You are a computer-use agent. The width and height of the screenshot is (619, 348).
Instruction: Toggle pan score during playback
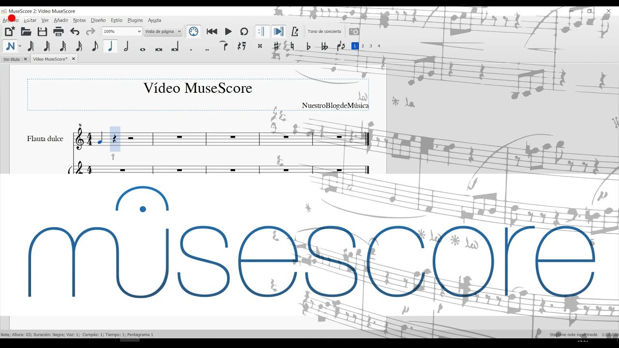(278, 31)
